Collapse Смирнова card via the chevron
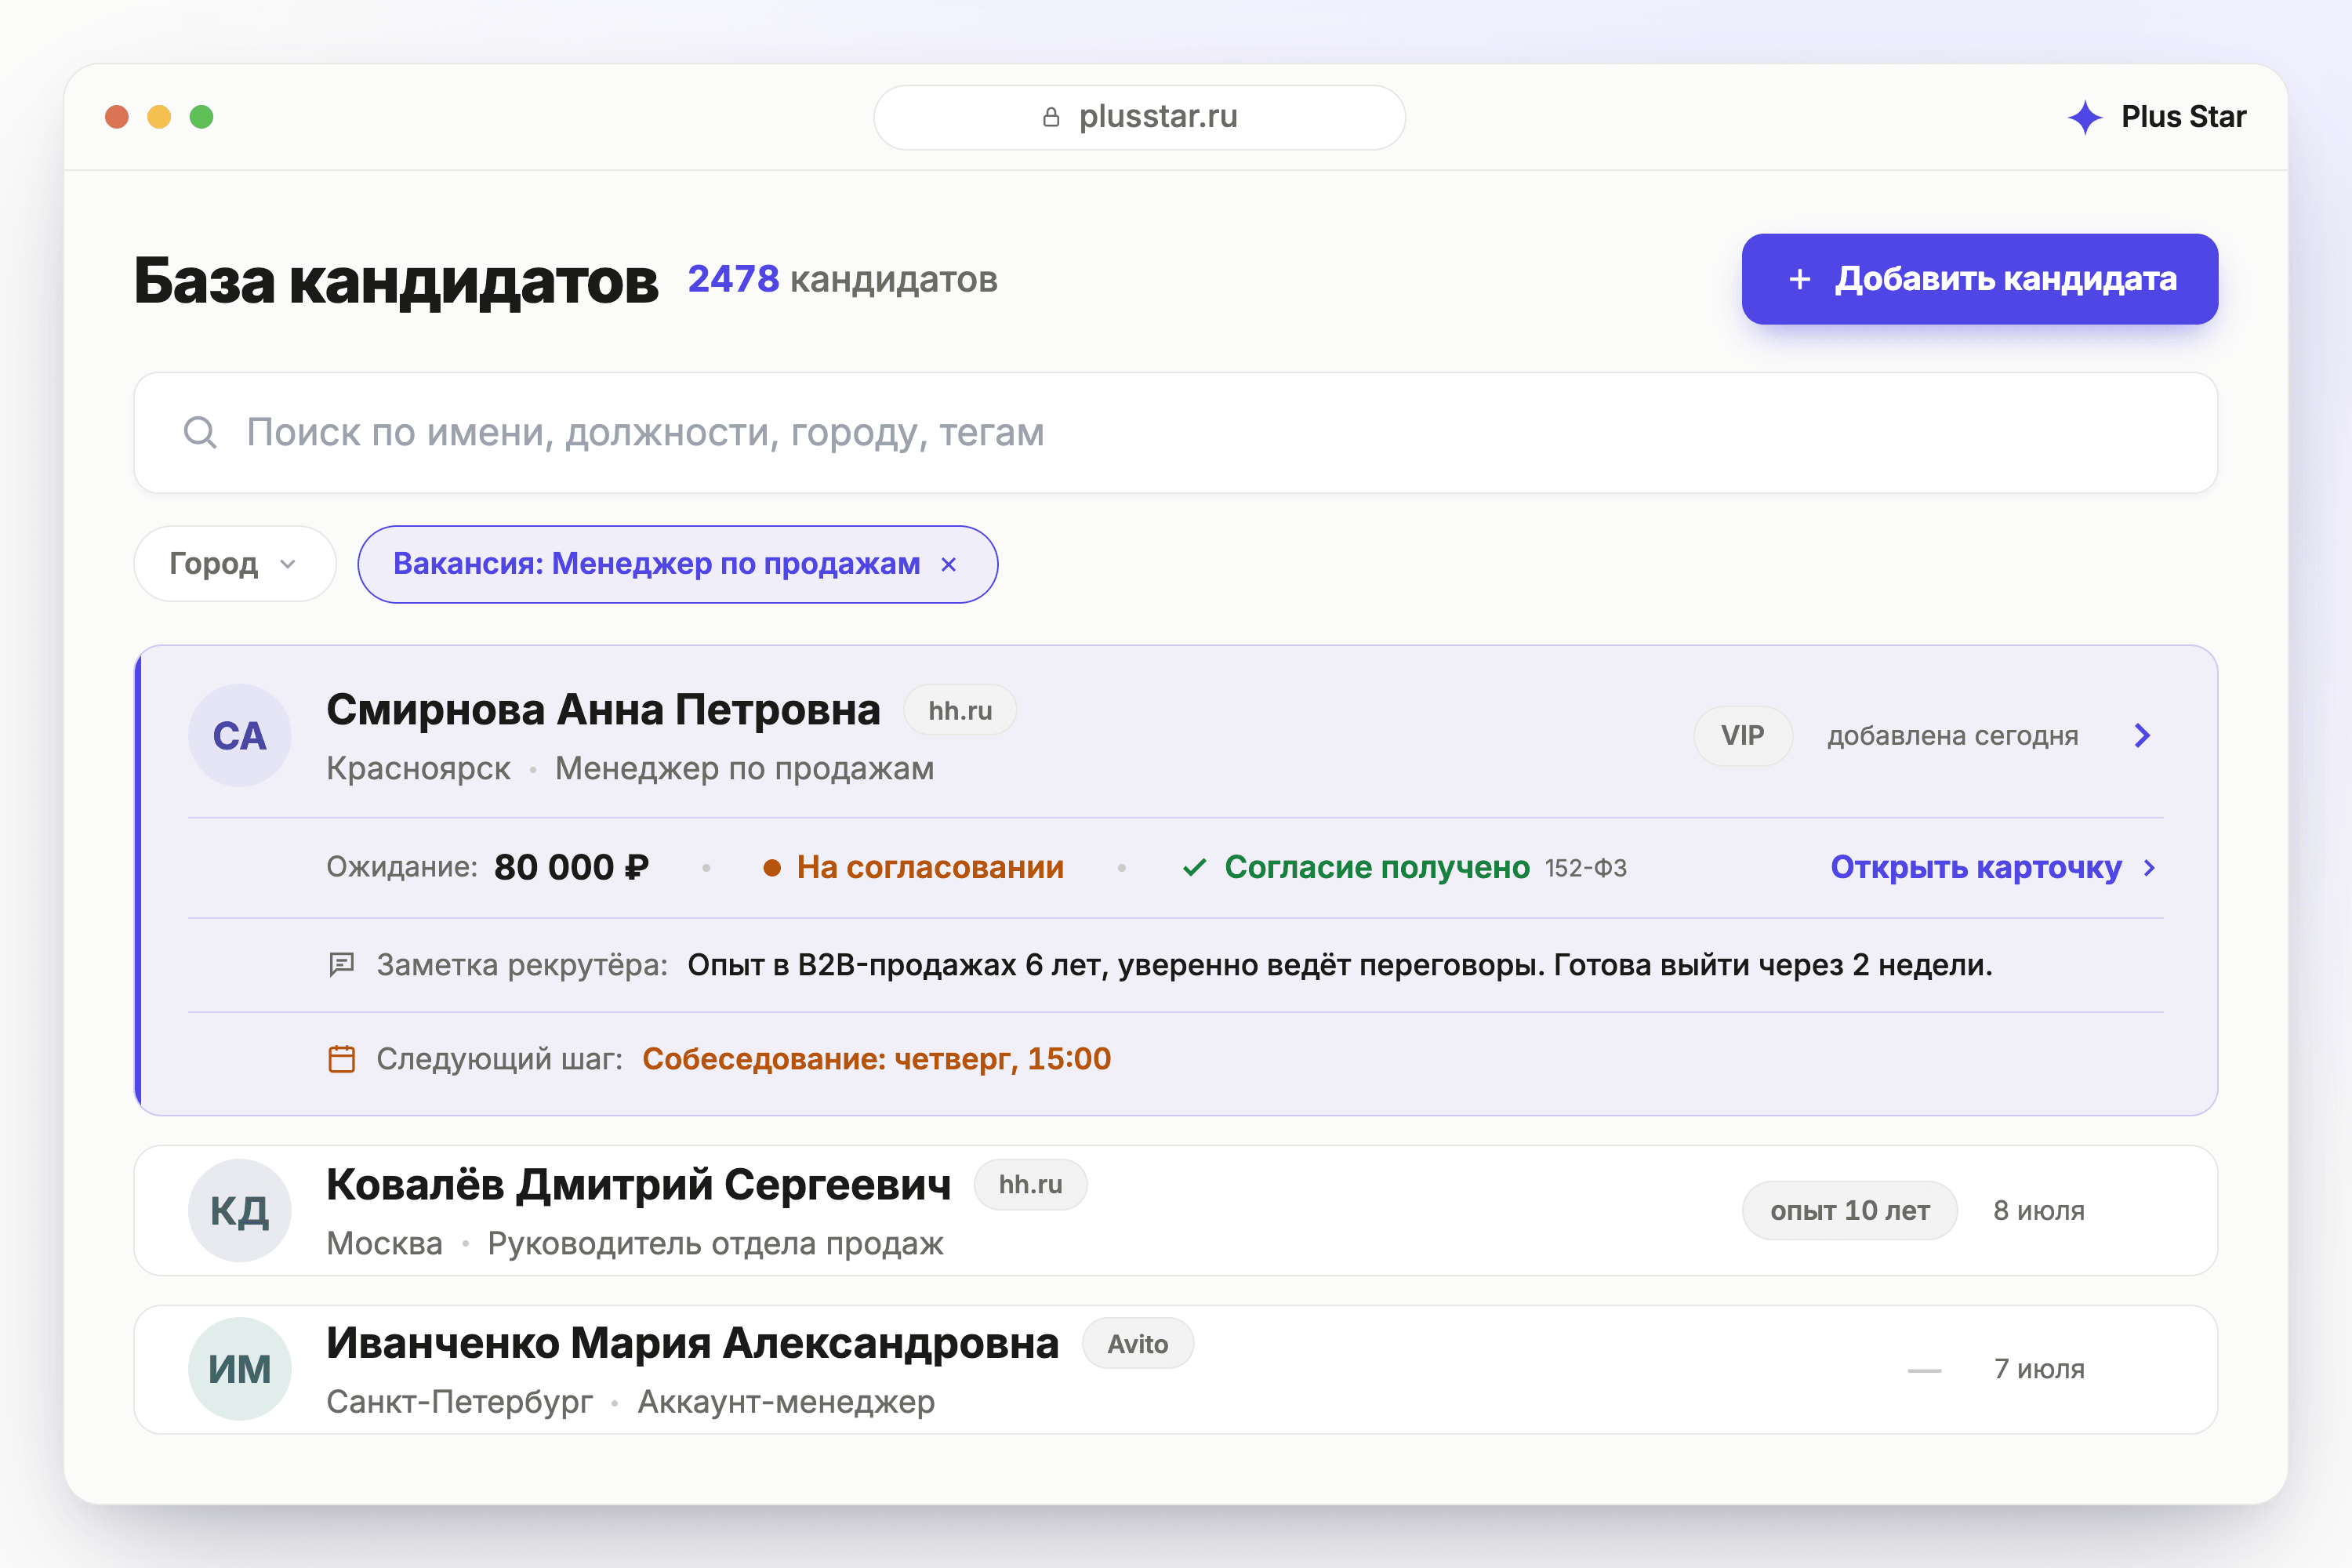The image size is (2352, 1568). click(x=2142, y=735)
